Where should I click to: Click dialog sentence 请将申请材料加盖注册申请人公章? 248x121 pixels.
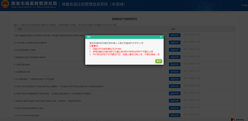(x=117, y=43)
